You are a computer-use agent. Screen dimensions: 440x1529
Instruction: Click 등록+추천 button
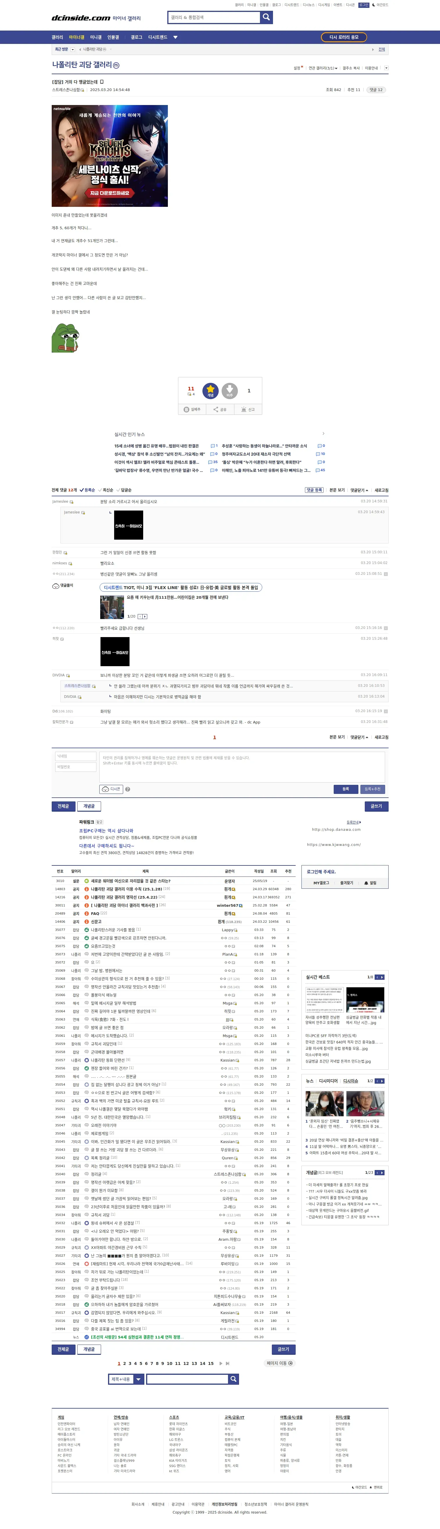point(373,789)
